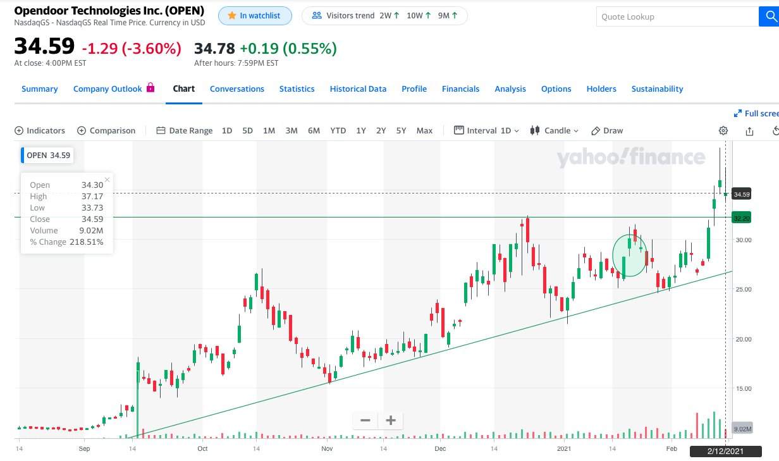This screenshot has width=779, height=461.
Task: Close the OHLC tooltip with X
Action: pos(107,180)
